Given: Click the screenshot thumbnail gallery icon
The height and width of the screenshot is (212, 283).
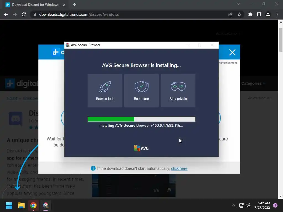Looking at the screenshot, I should pos(169,190).
